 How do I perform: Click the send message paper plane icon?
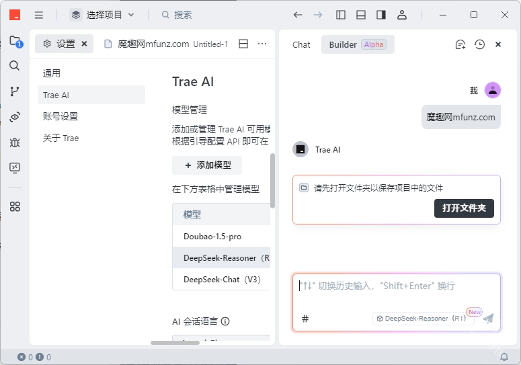(x=488, y=319)
